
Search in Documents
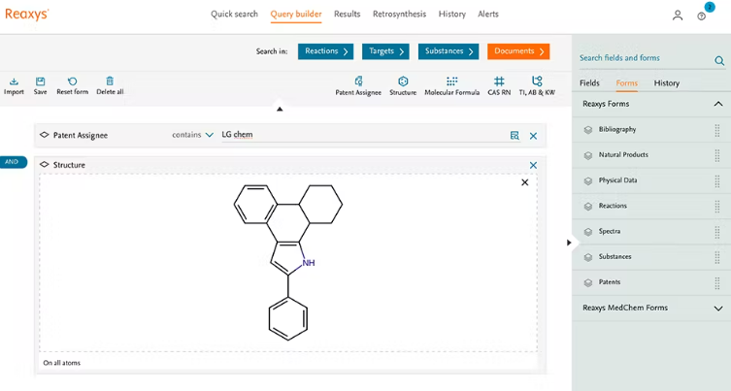[x=518, y=51]
